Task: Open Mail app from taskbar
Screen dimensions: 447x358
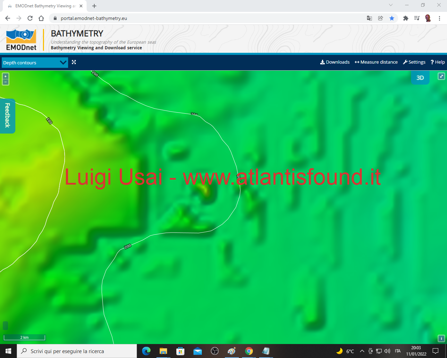Action: [198, 351]
